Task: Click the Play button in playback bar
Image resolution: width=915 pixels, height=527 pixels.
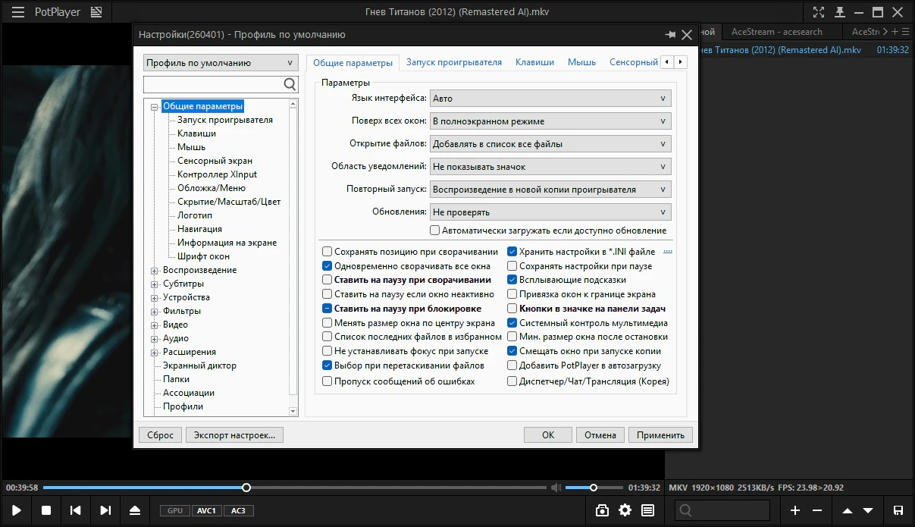Action: pos(17,510)
